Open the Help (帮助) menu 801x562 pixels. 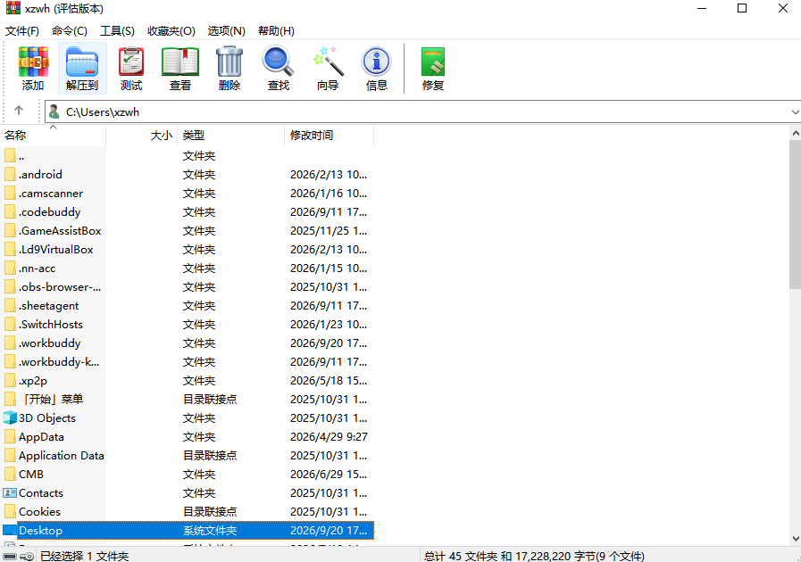click(x=276, y=30)
